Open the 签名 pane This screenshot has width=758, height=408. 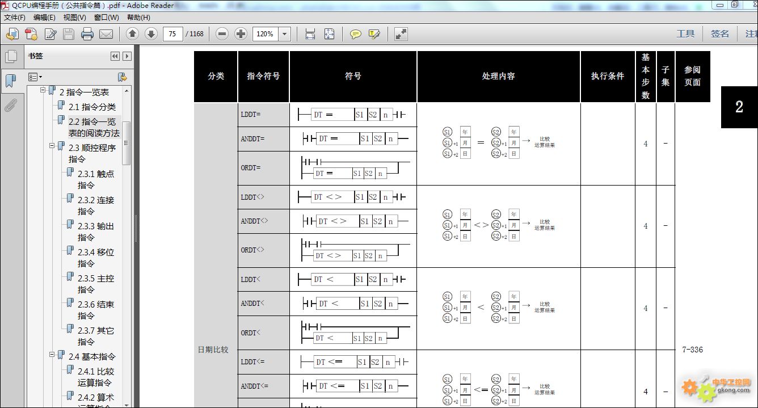pyautogui.click(x=720, y=34)
